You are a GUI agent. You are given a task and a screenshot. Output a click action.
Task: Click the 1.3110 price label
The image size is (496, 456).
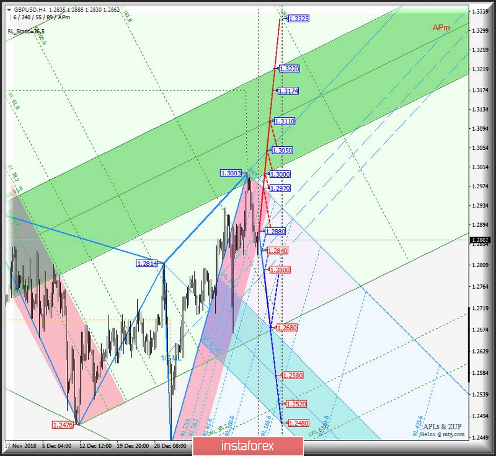pyautogui.click(x=285, y=121)
